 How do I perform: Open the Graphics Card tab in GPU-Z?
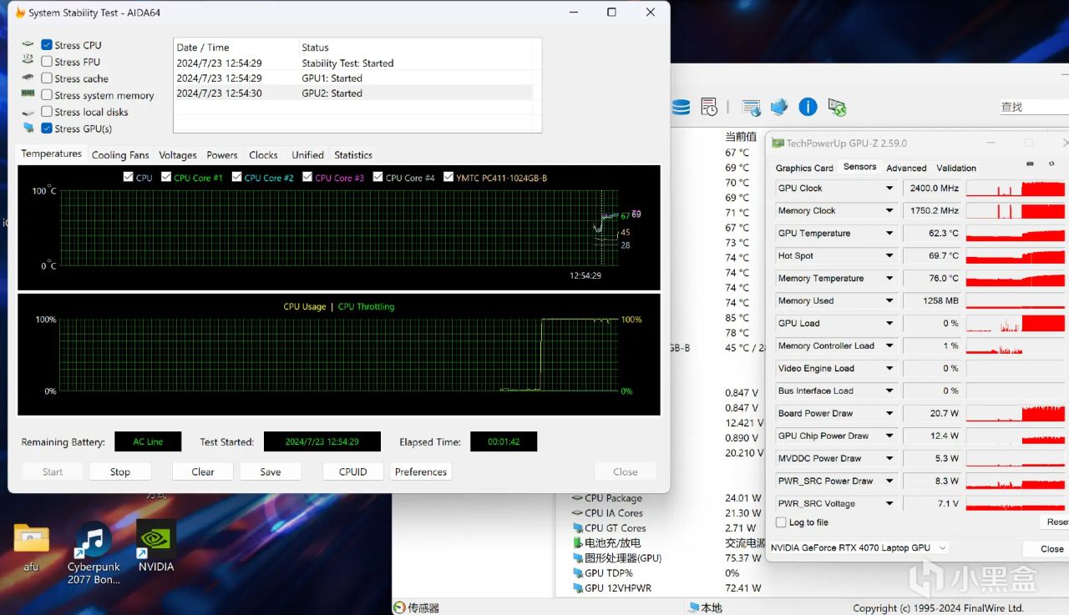tap(804, 168)
